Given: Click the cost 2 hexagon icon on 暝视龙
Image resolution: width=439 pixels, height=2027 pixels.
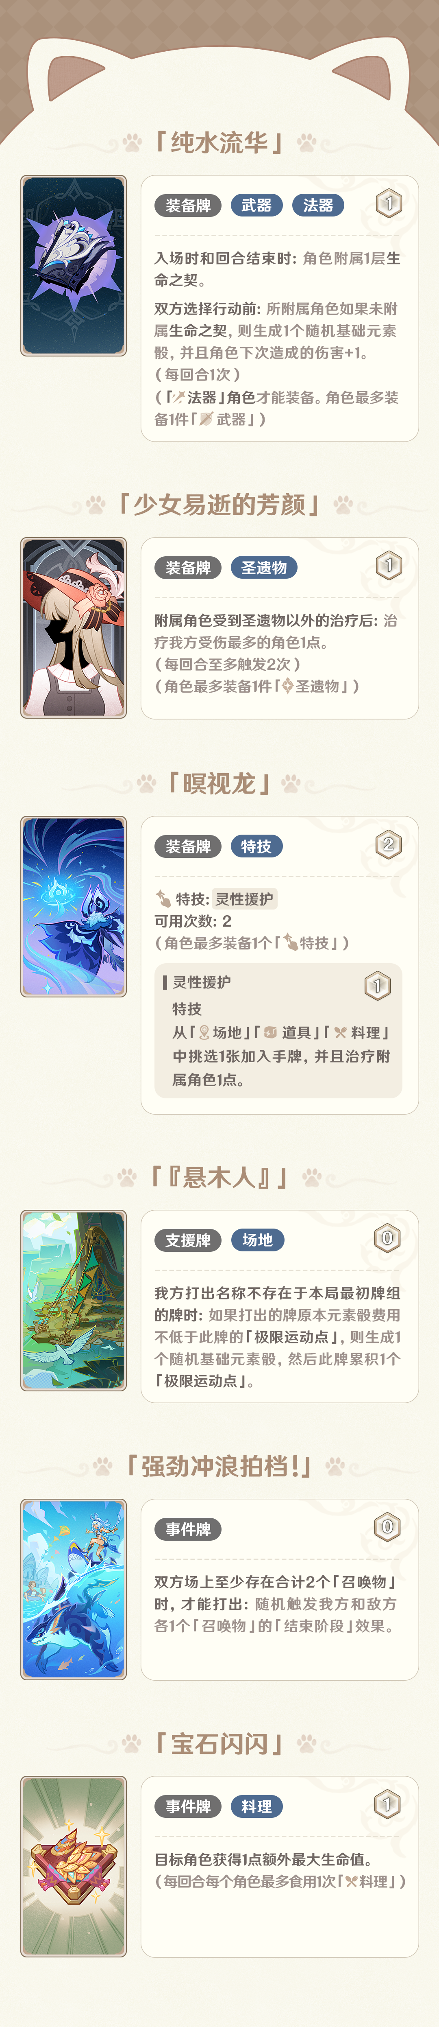Looking at the screenshot, I should pyautogui.click(x=388, y=845).
